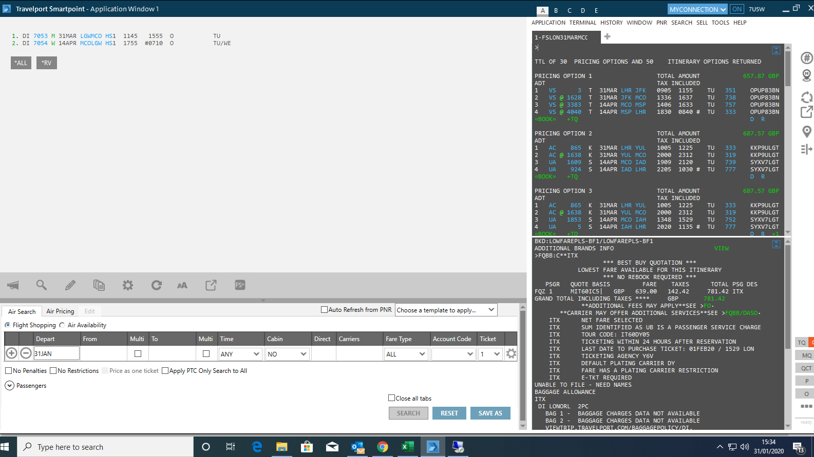This screenshot has height=457, width=814.
Task: Switch to the Air Pricing tab
Action: (x=60, y=311)
